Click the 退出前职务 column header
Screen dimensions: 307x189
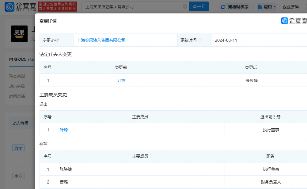tap(271, 117)
